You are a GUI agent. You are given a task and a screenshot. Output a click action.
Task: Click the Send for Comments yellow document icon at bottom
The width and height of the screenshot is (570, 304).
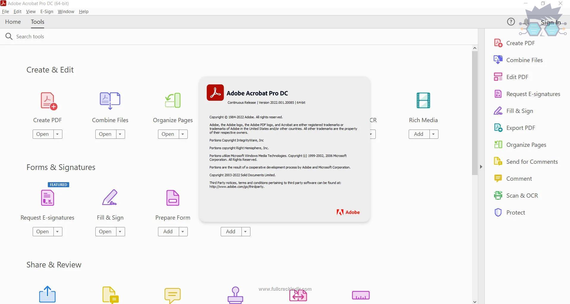pyautogui.click(x=110, y=295)
